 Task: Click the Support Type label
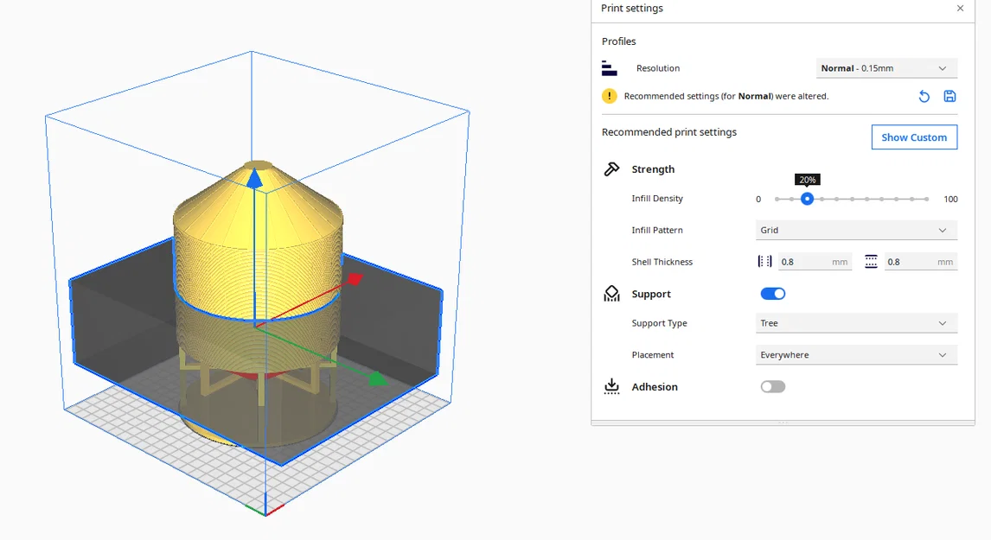click(x=659, y=323)
